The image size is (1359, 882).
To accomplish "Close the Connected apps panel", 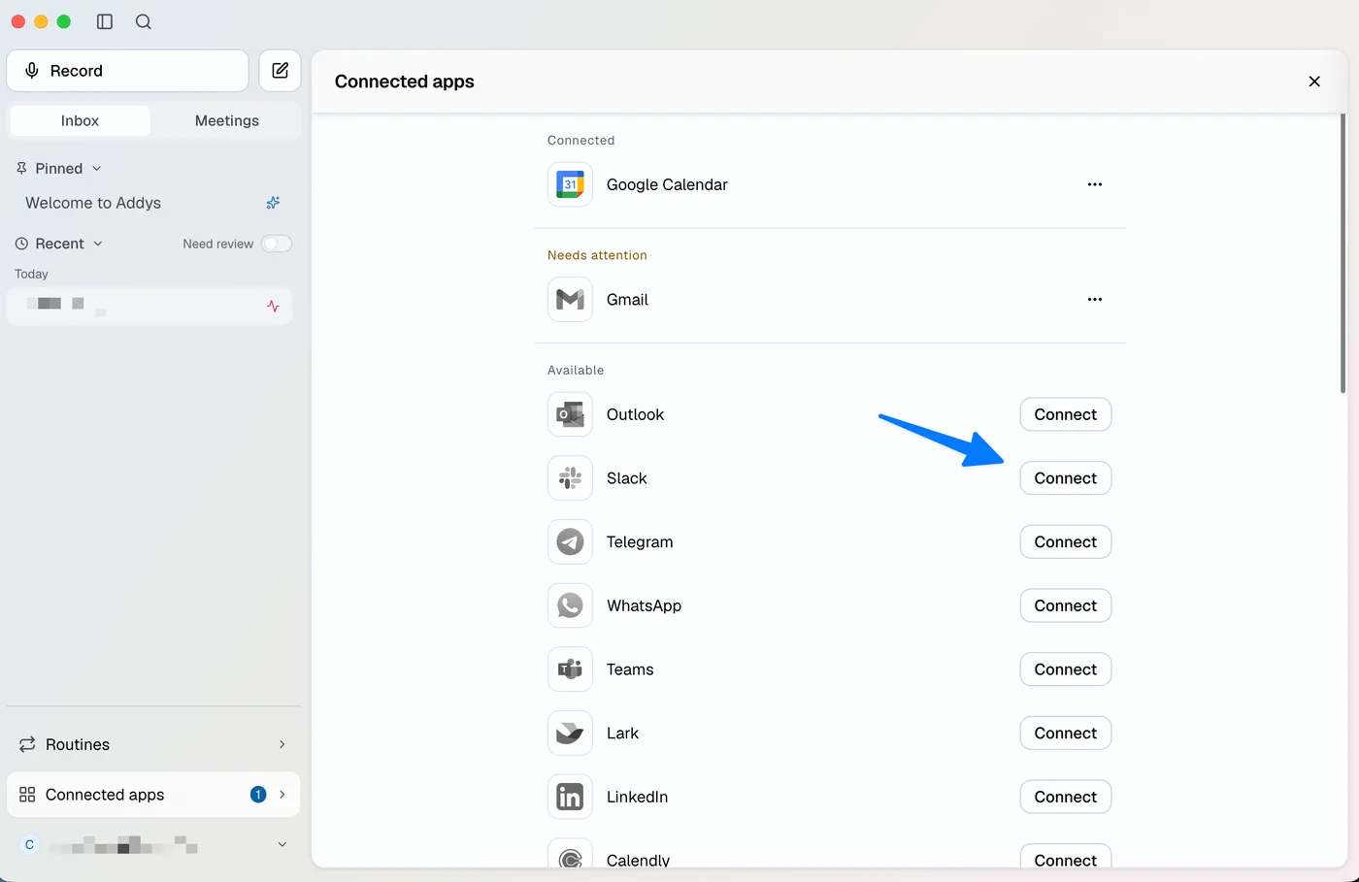I will [1314, 82].
